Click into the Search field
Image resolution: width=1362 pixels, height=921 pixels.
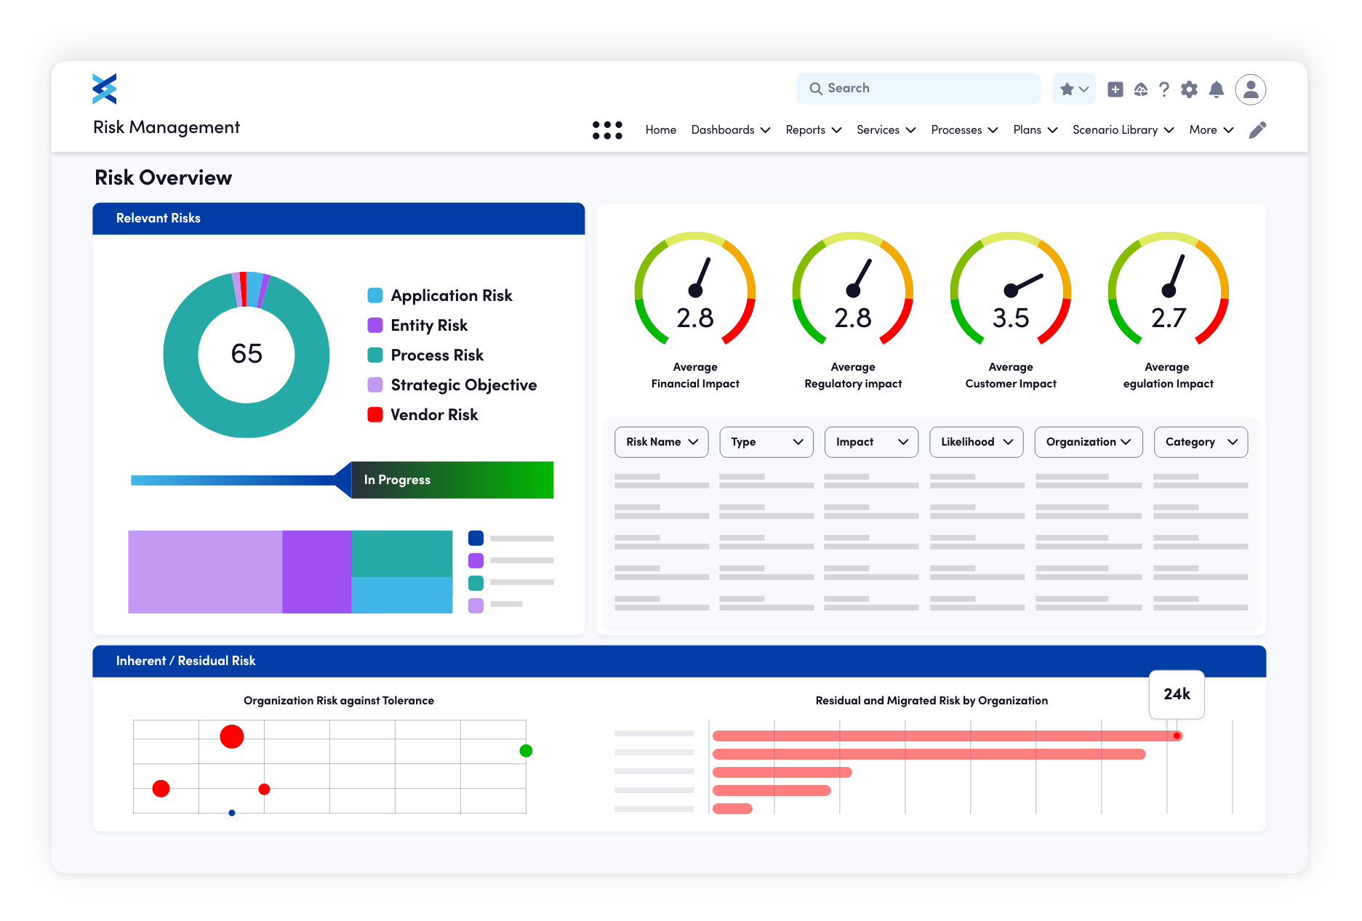pos(918,89)
